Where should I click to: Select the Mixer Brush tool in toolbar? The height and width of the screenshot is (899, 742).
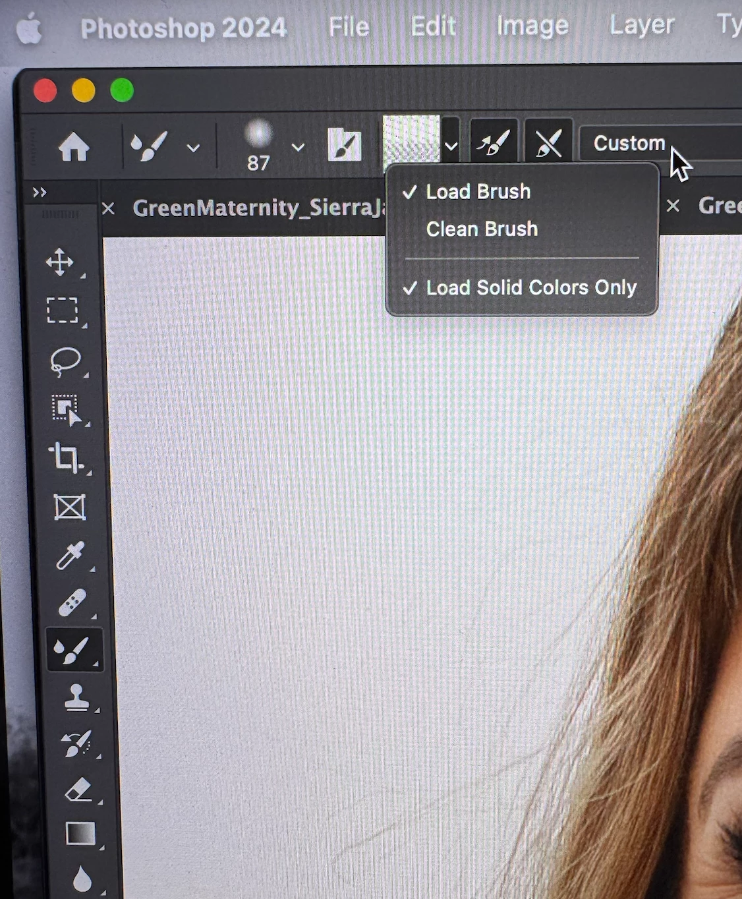(x=74, y=651)
